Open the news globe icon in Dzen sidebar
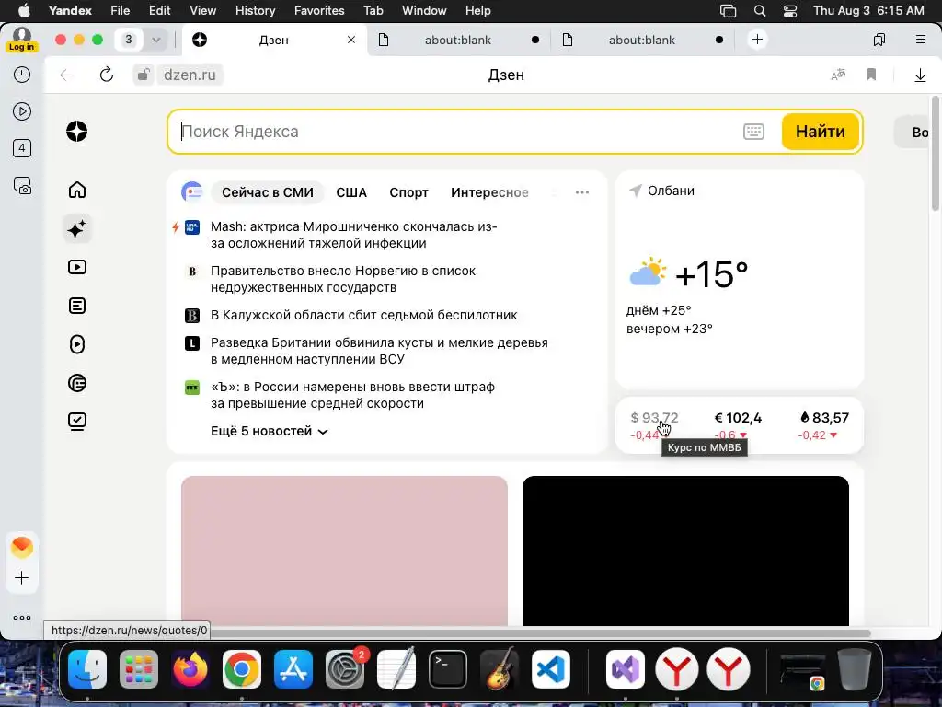942x707 pixels. (x=77, y=382)
